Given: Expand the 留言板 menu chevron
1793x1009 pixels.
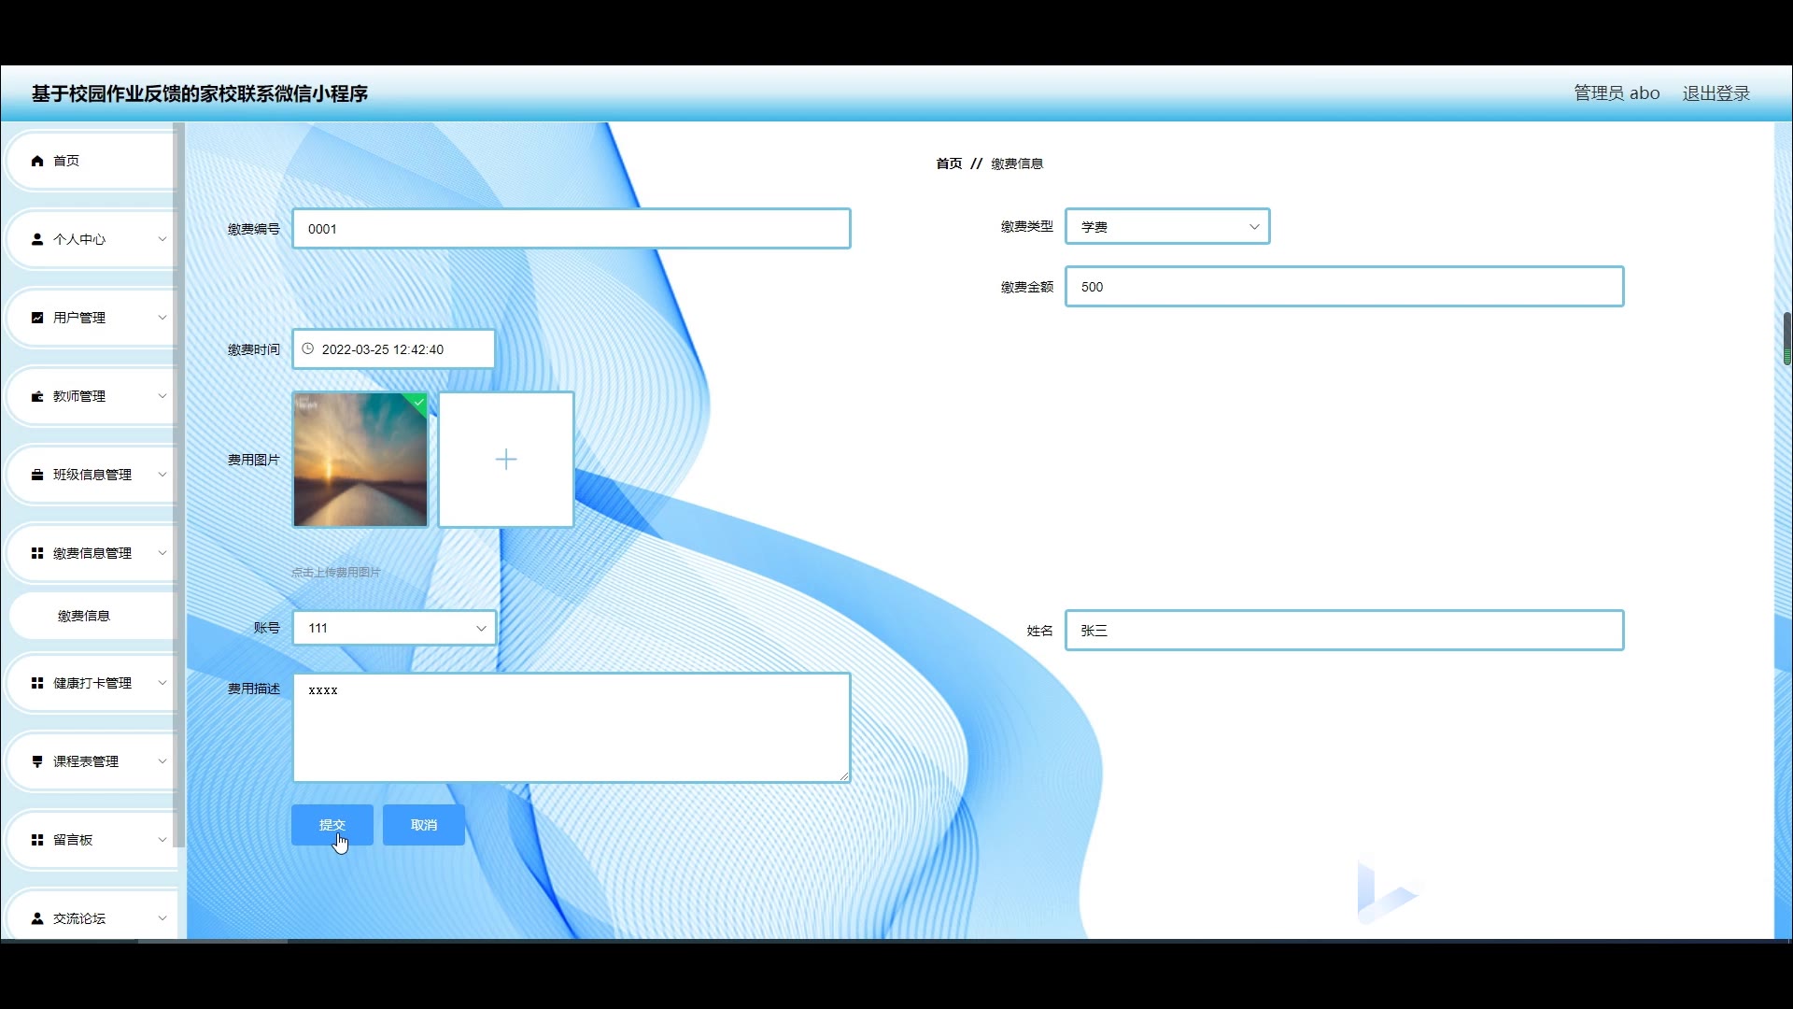Looking at the screenshot, I should coord(162,840).
